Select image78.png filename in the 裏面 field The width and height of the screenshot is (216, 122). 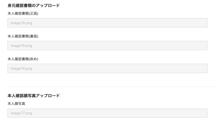(x=21, y=46)
